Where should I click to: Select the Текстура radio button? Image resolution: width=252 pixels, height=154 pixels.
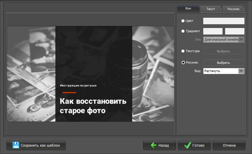tap(183, 51)
